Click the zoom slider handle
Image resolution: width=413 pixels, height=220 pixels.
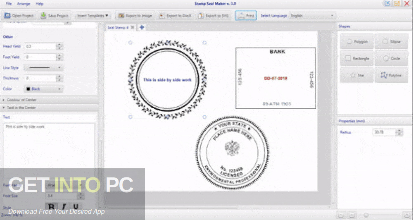pos(366,215)
